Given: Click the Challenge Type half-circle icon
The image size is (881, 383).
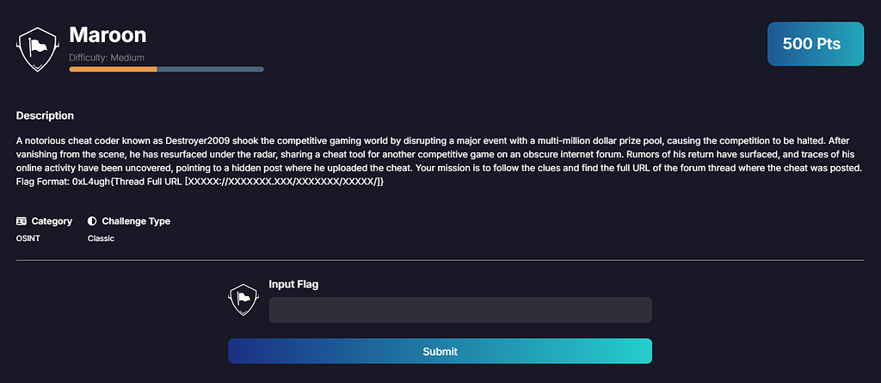Looking at the screenshot, I should (92, 221).
